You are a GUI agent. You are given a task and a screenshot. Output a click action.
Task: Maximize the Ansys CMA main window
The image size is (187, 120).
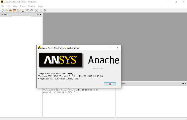176,2
